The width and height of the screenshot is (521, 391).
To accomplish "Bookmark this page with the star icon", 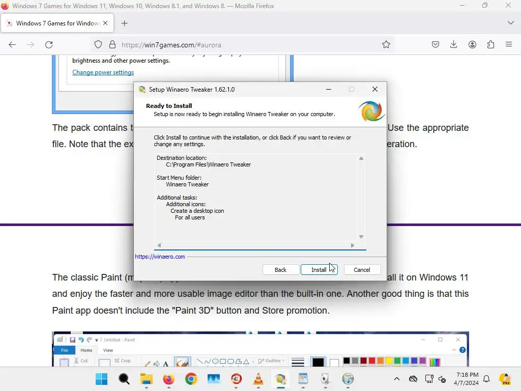I will click(386, 45).
